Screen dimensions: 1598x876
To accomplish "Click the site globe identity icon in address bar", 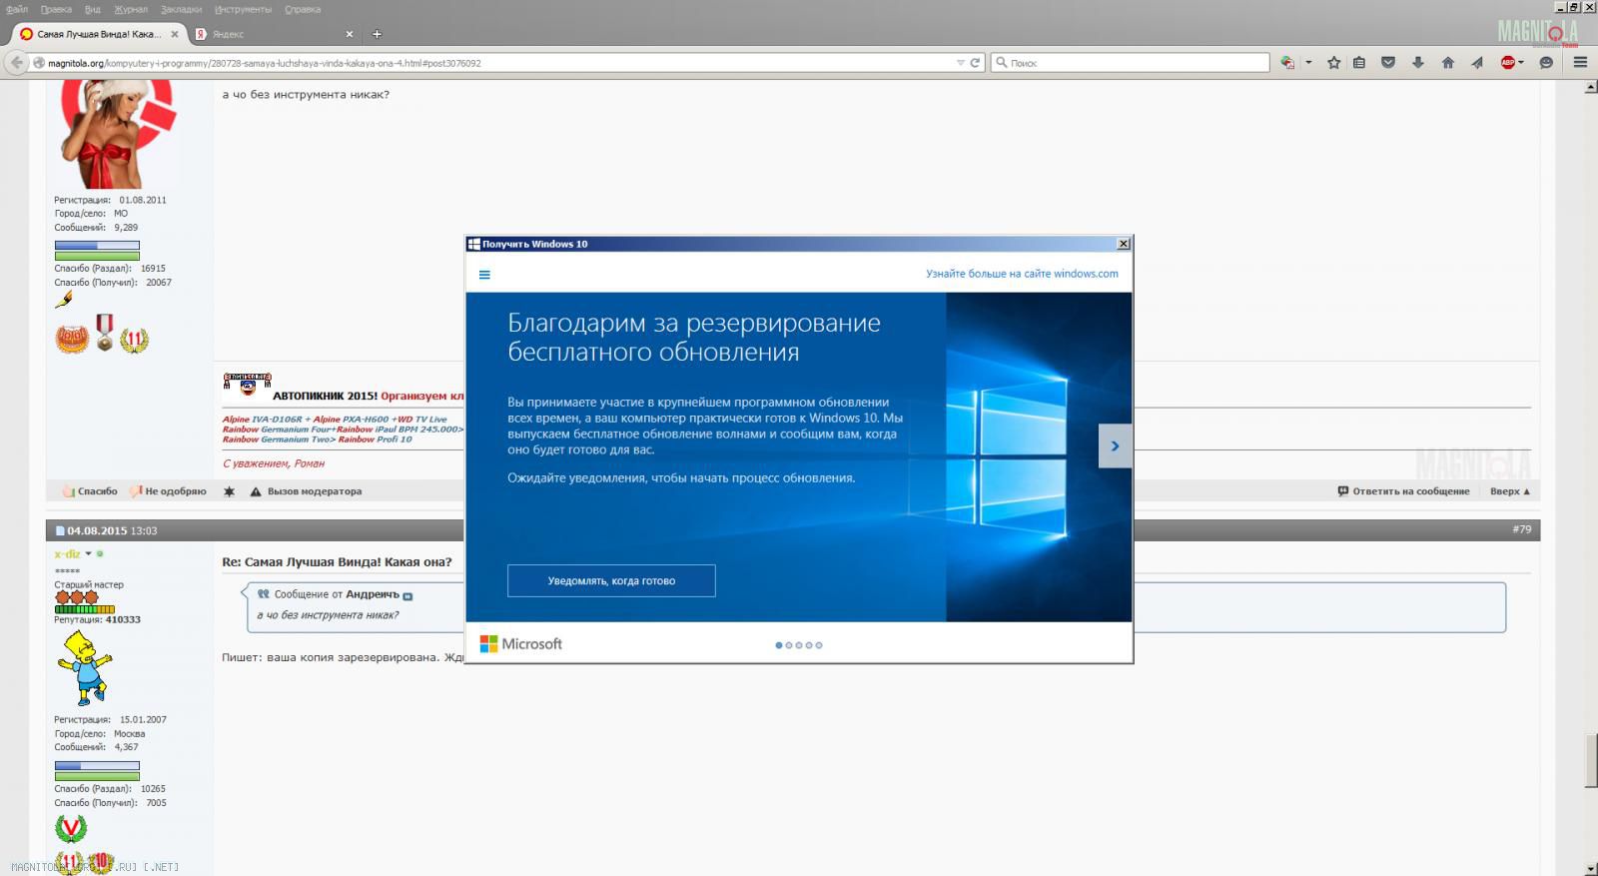I will coord(39,63).
